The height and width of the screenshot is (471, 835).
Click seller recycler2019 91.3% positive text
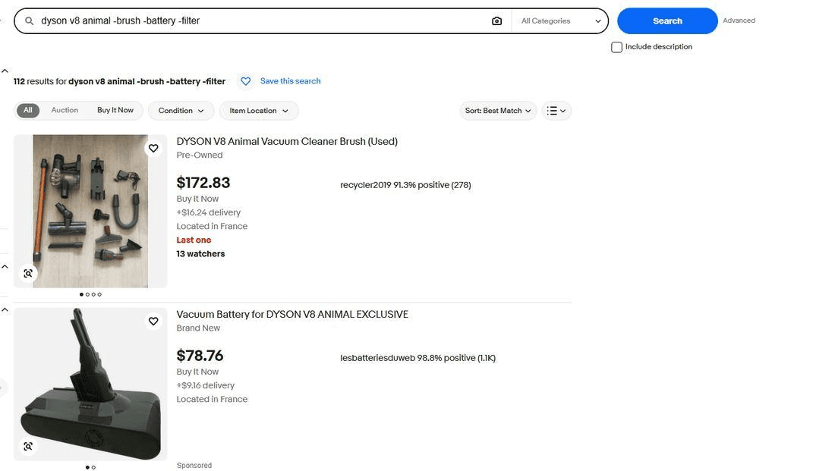coord(405,185)
